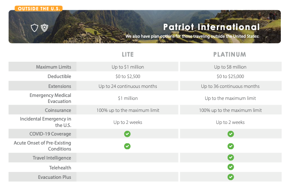Screen dimensions: 292x193
Task: Click PLATINUM Telehealth green checkmark
Action: (231, 167)
